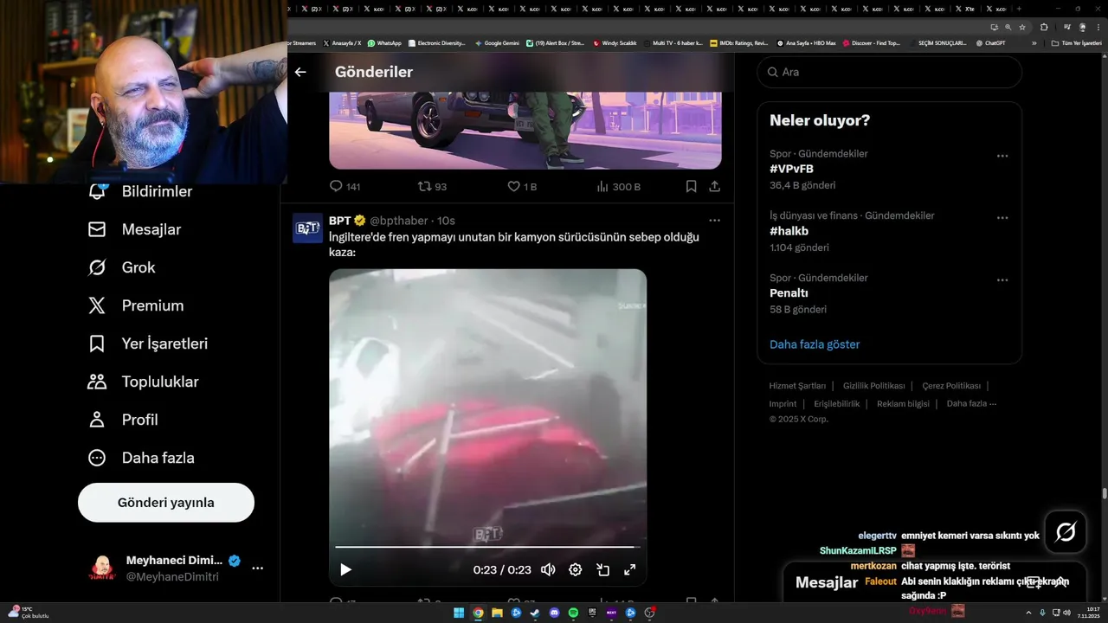
Task: Open ChatGPT bookmark
Action: click(x=990, y=42)
